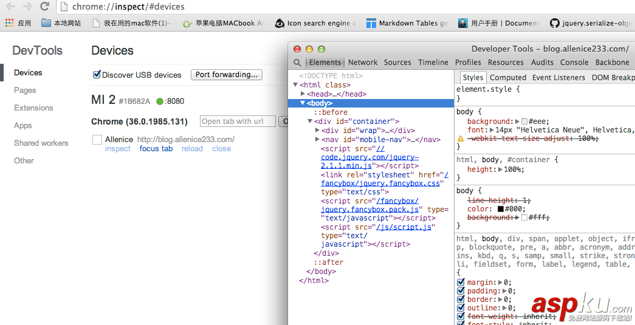Click the Open tab with url field

[238, 121]
